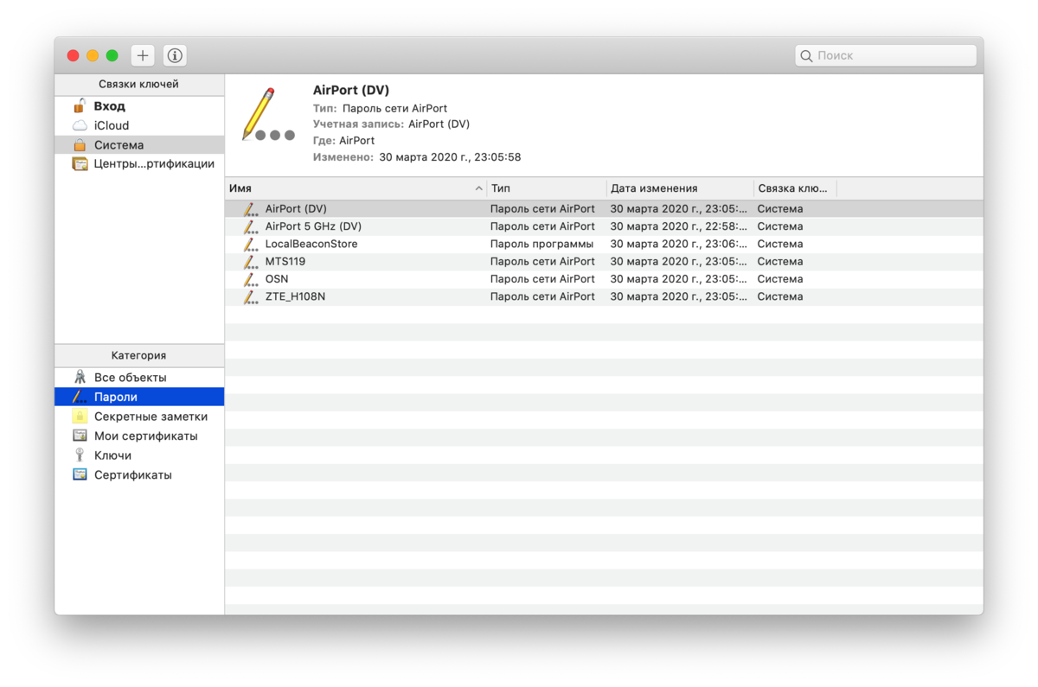Click the keys icon beside Все объекты
Viewport: 1038px width, 687px height.
coord(80,377)
